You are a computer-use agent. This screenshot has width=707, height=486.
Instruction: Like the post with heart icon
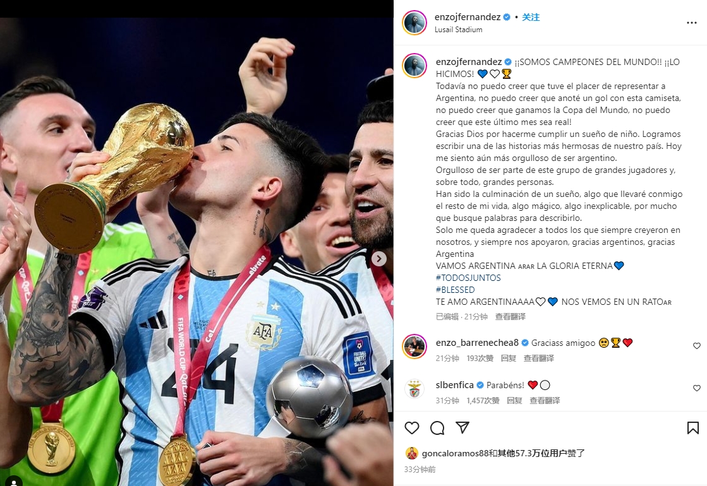(412, 428)
